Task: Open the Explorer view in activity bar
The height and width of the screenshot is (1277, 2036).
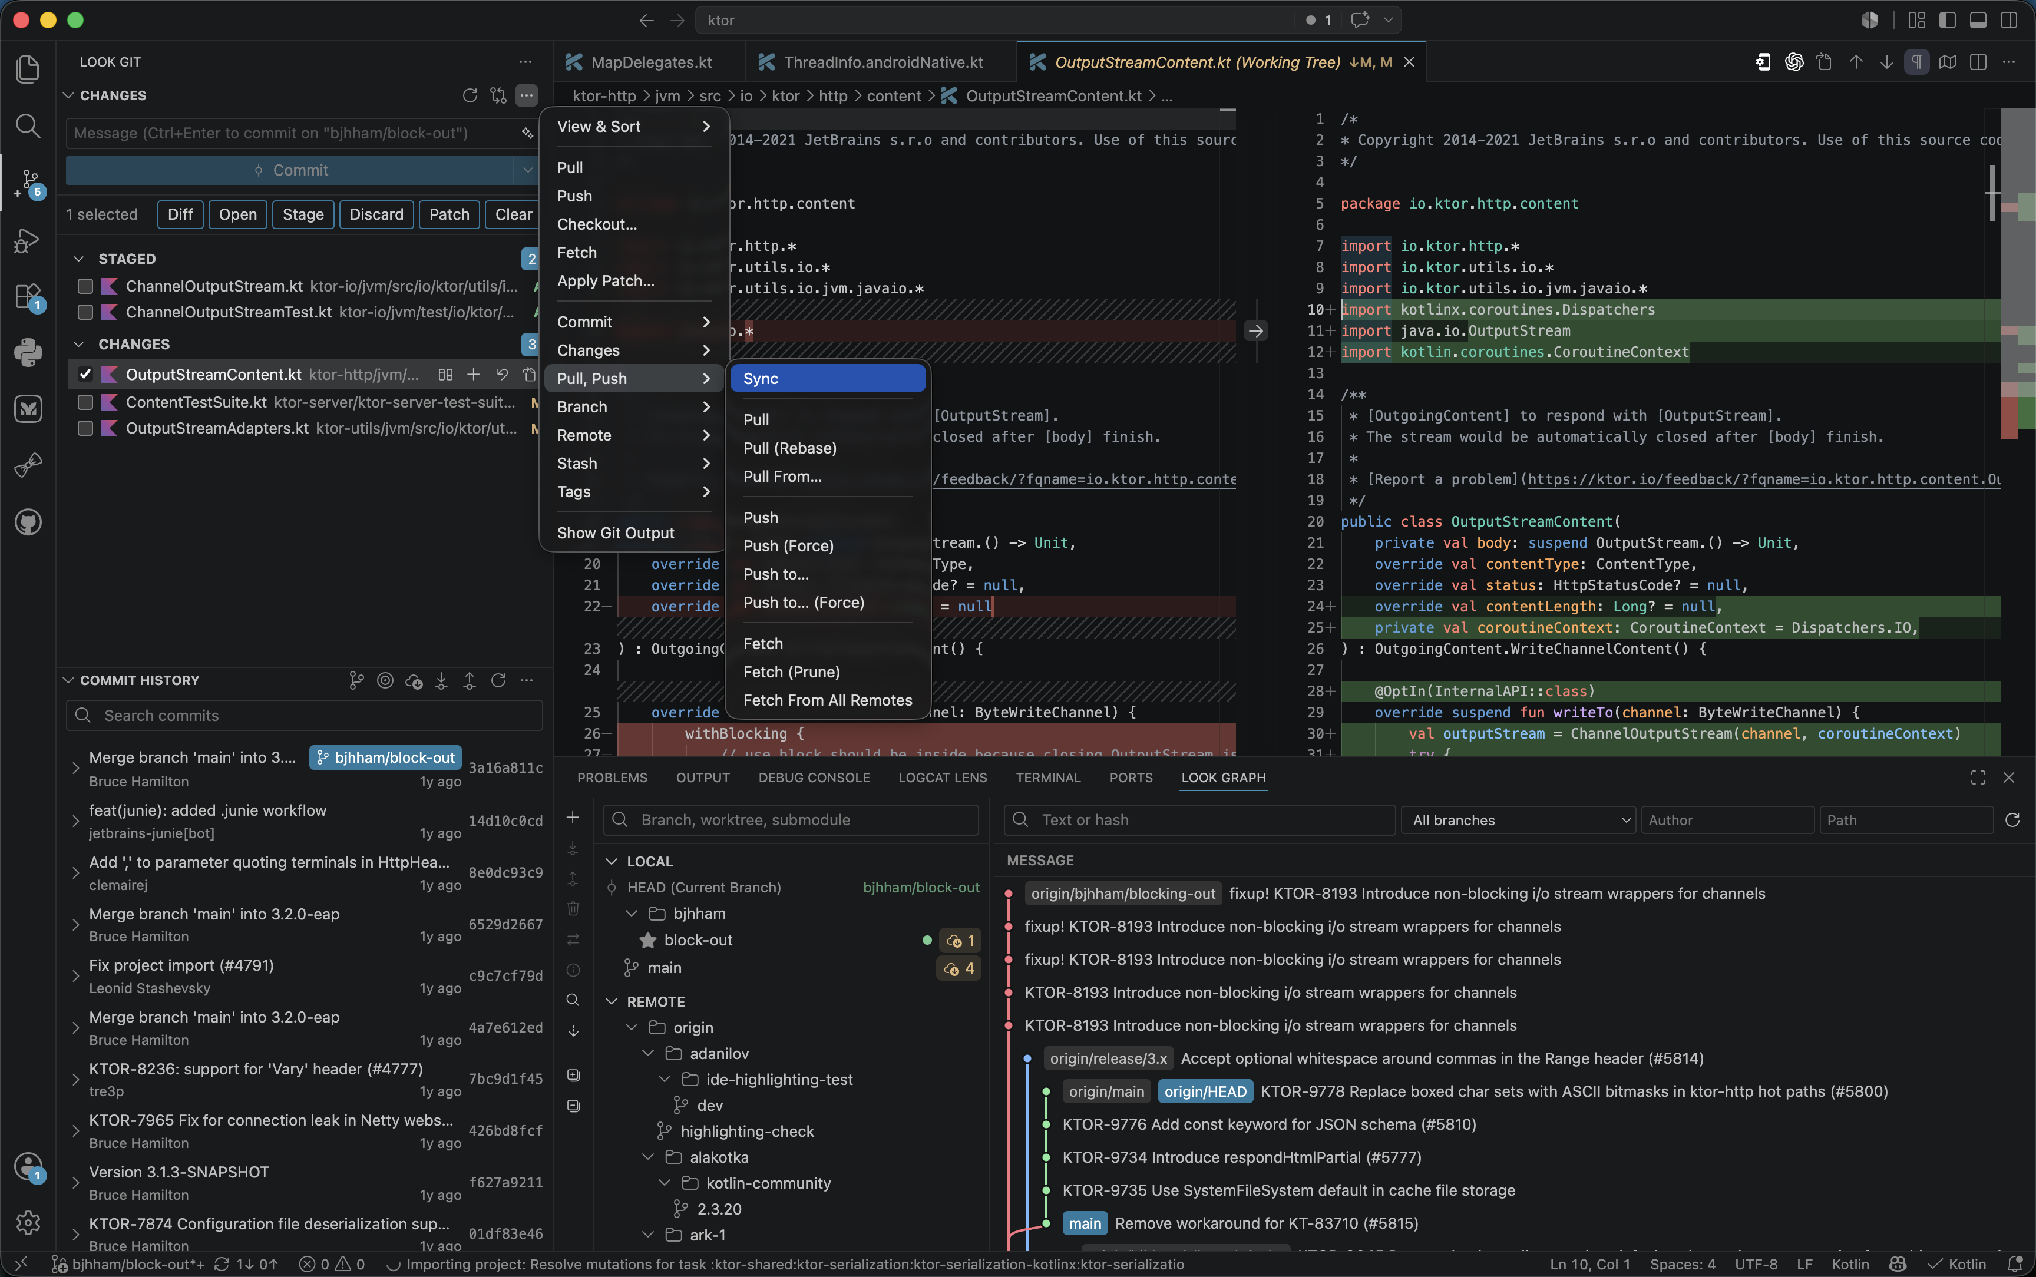Action: 28,68
